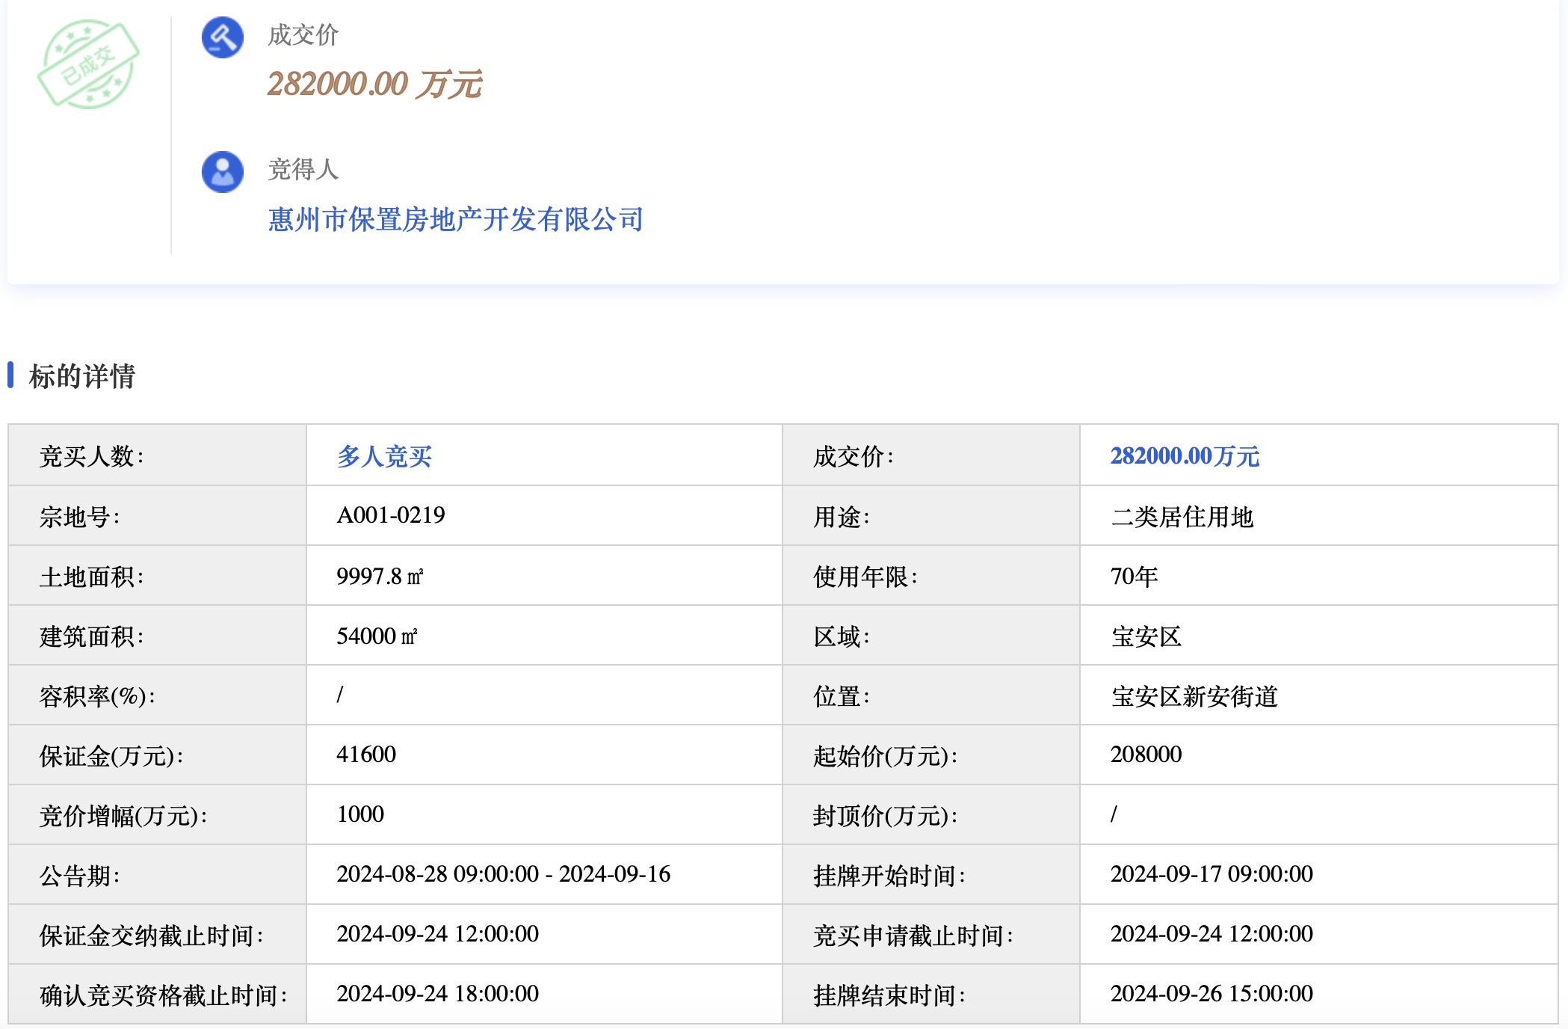Click the bidder person icon
The width and height of the screenshot is (1568, 1029).
pyautogui.click(x=222, y=171)
